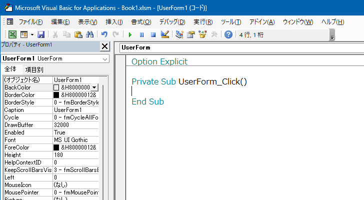
Task: Select the KeepScrollBarsVisible property row
Action: [51, 170]
